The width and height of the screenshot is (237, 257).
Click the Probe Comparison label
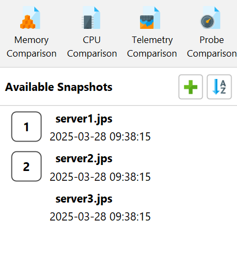tap(212, 47)
